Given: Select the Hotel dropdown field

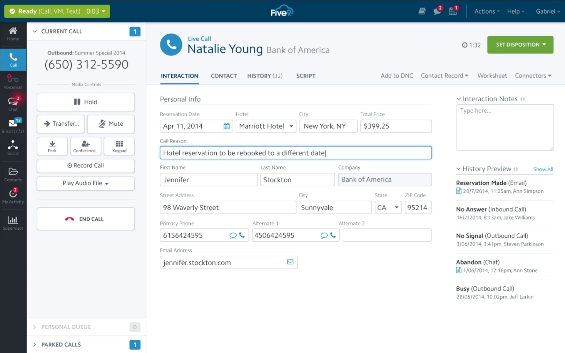Looking at the screenshot, I should point(265,126).
